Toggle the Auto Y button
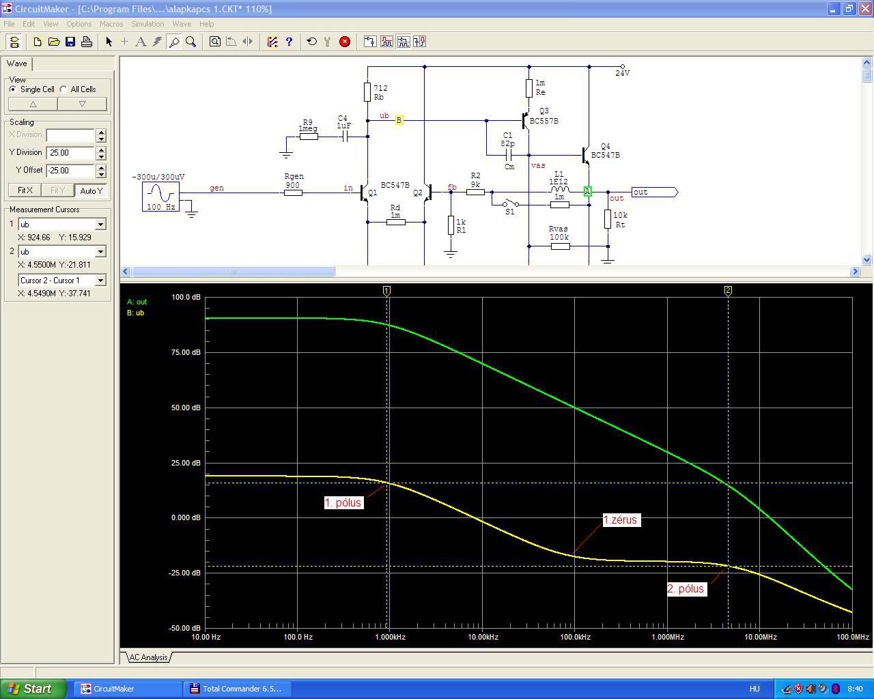Image resolution: width=874 pixels, height=699 pixels. pyautogui.click(x=91, y=190)
